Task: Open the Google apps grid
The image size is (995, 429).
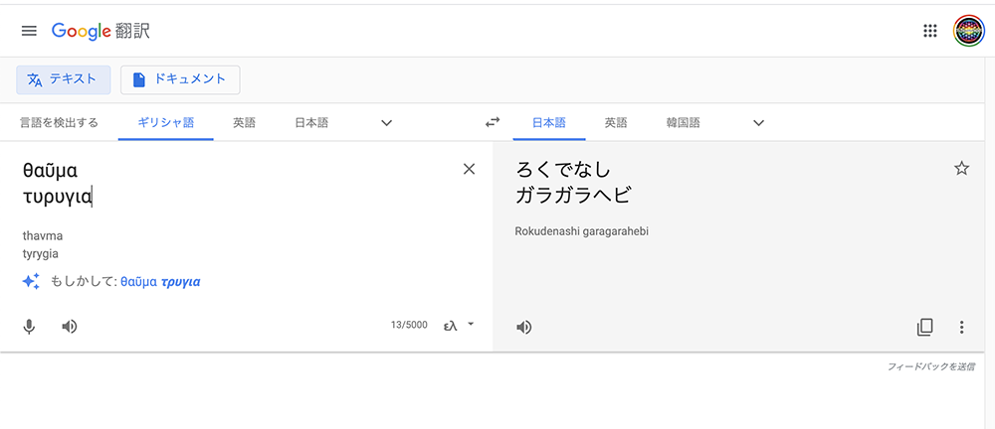Action: tap(930, 31)
